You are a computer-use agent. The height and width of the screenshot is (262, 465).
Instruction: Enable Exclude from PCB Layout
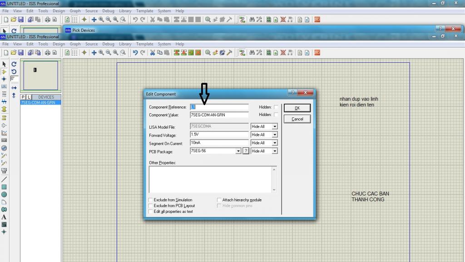pos(151,206)
